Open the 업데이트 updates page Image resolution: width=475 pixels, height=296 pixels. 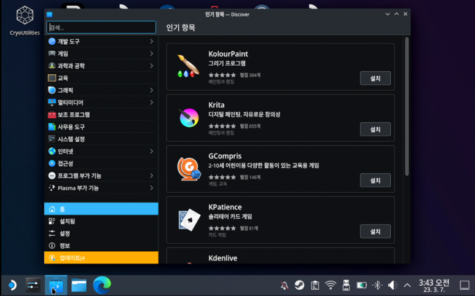(101, 257)
